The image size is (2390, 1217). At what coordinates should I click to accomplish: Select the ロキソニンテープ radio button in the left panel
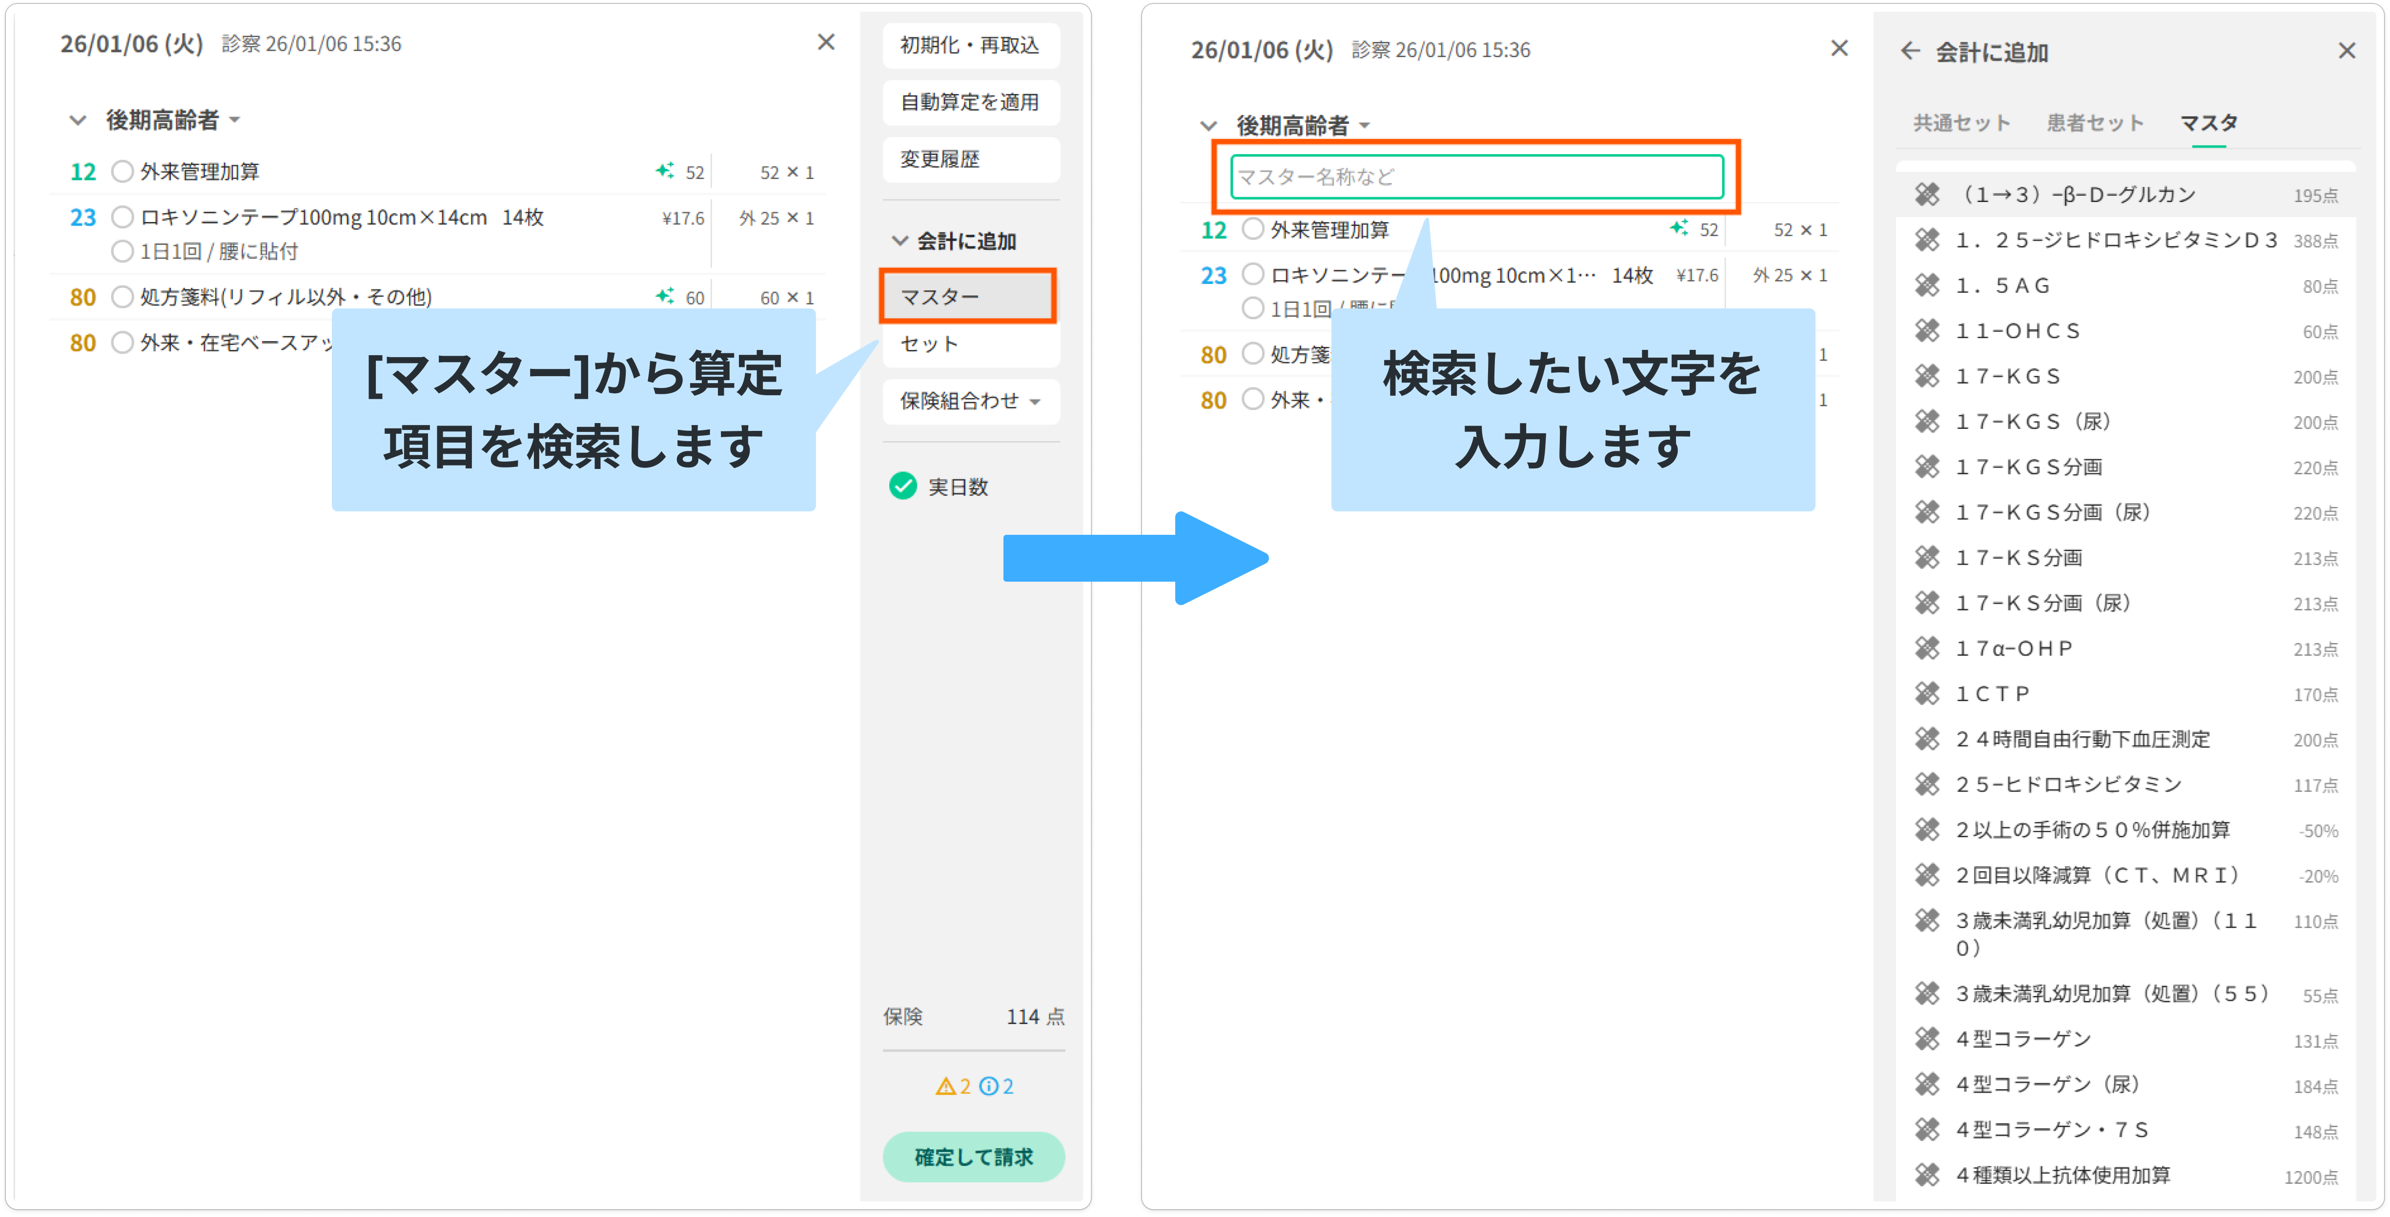[123, 217]
